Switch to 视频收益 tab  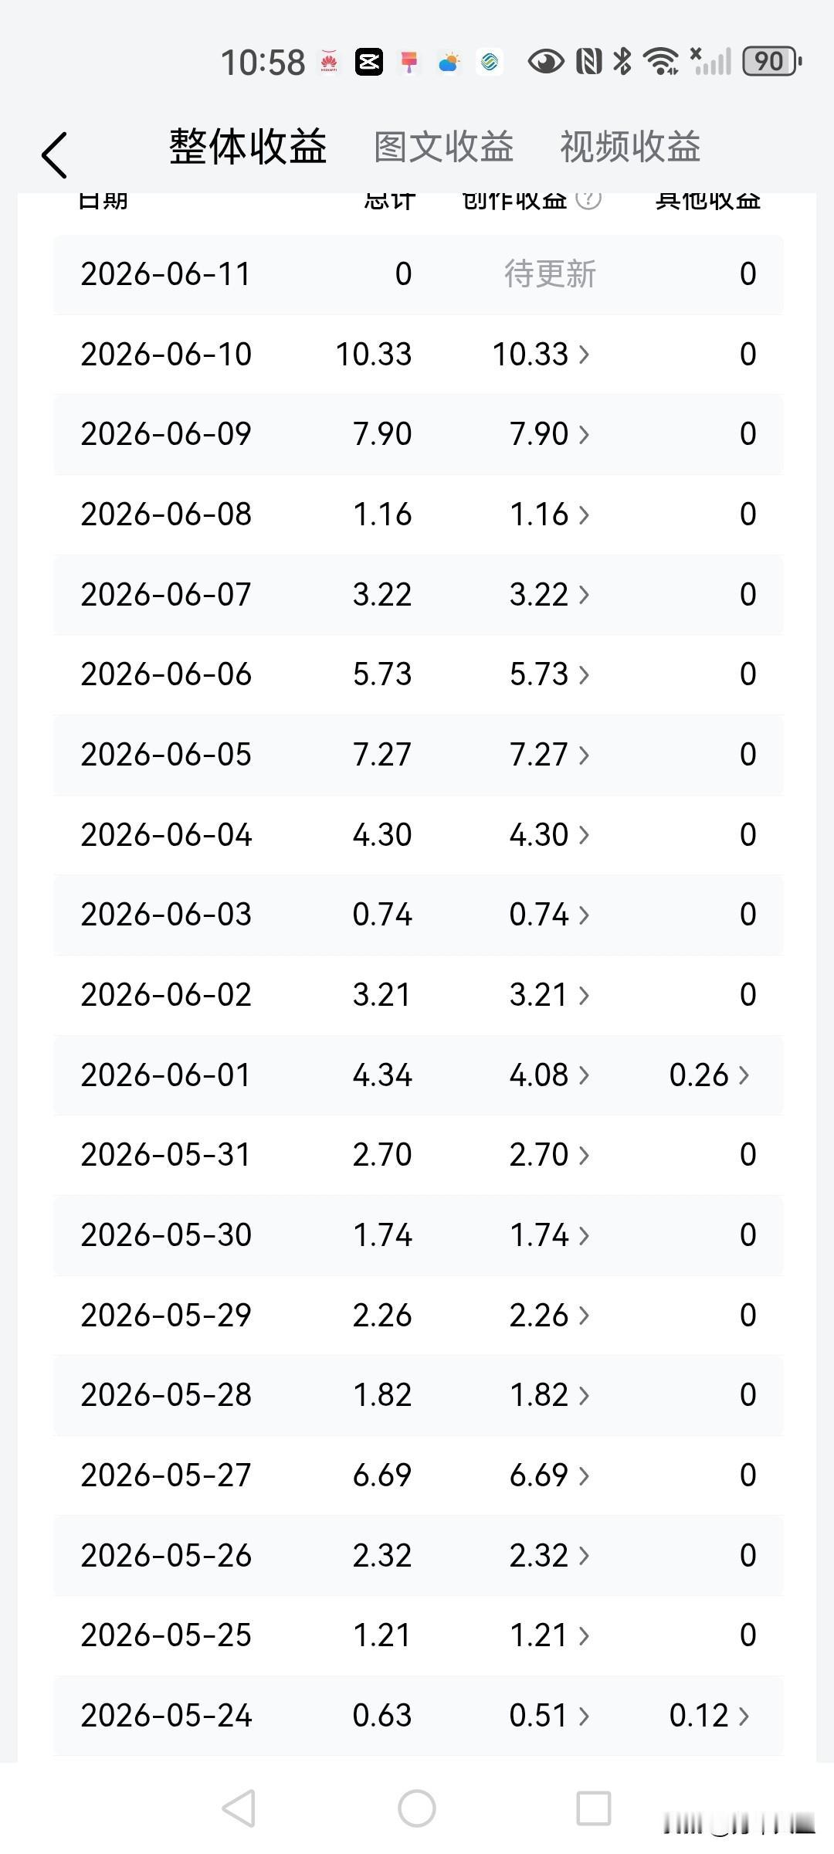pos(630,147)
